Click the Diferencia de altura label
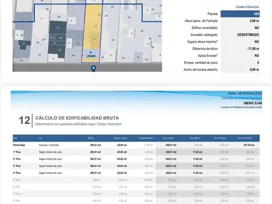 (x=205, y=49)
